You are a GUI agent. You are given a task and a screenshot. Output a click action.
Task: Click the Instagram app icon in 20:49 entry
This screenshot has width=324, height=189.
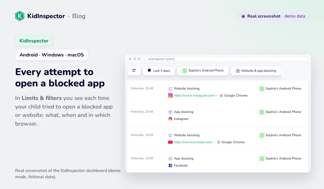[170, 119]
